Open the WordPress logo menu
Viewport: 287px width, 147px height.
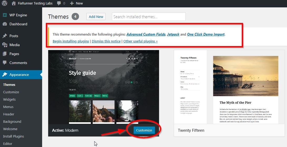(x=4, y=3)
